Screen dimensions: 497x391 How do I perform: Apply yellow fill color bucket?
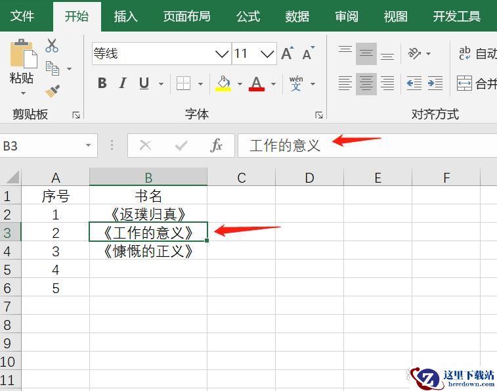(223, 83)
